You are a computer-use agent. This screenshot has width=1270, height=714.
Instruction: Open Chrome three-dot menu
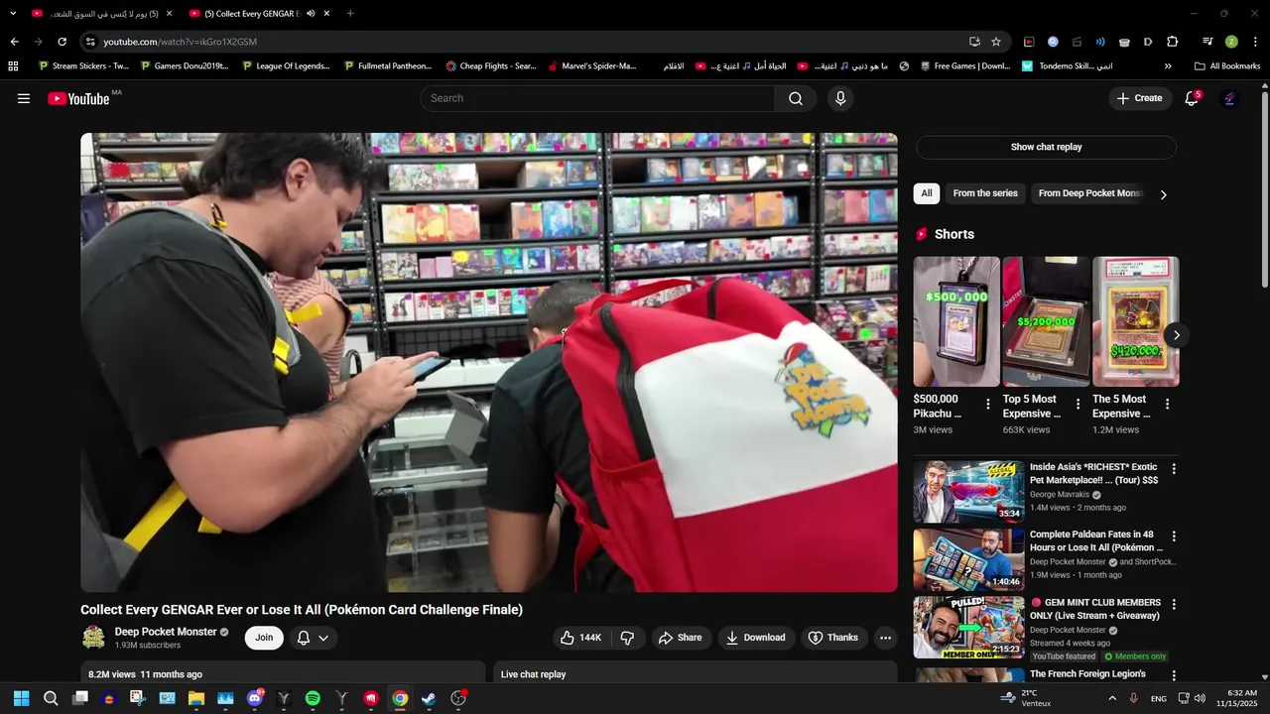click(x=1255, y=42)
